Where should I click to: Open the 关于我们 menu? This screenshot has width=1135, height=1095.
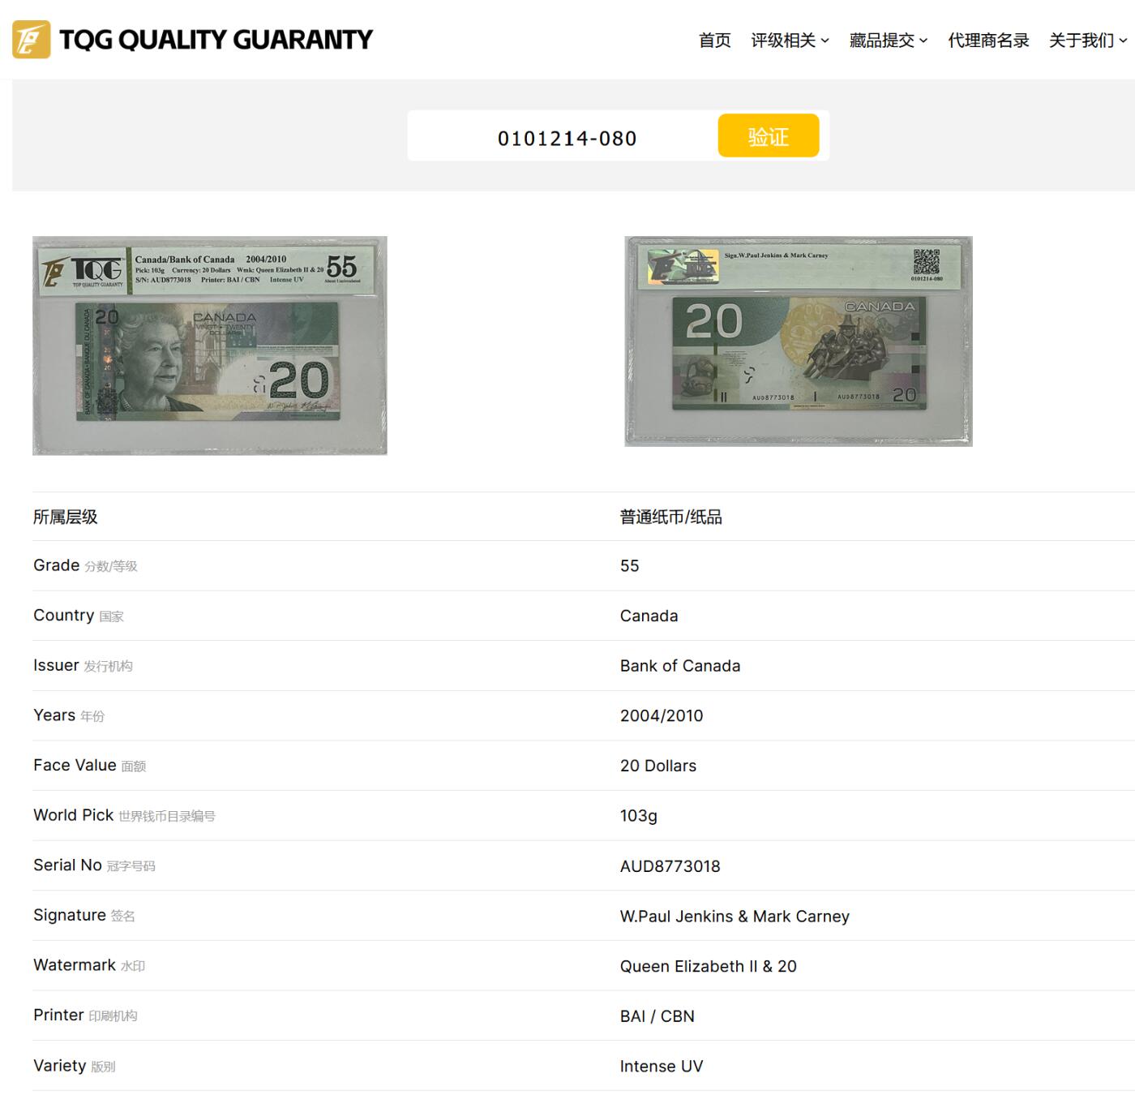(x=1081, y=41)
